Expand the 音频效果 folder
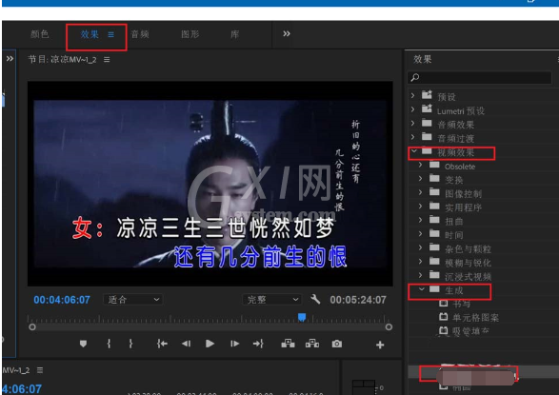 (413, 124)
